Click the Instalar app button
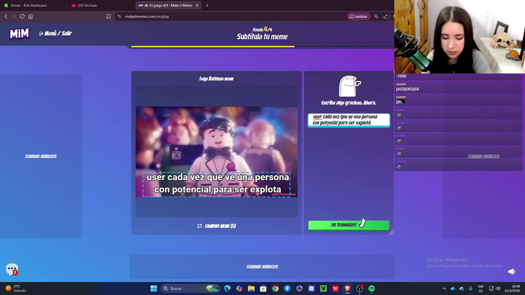The width and height of the screenshot is (525, 295). (358, 16)
